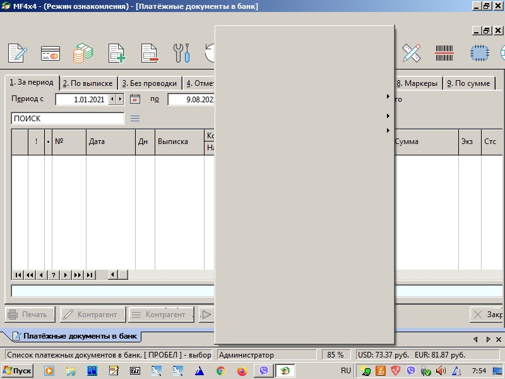The width and height of the screenshot is (505, 379).
Task: Expand the first submenu arrow in the popup menu
Action: (388, 97)
